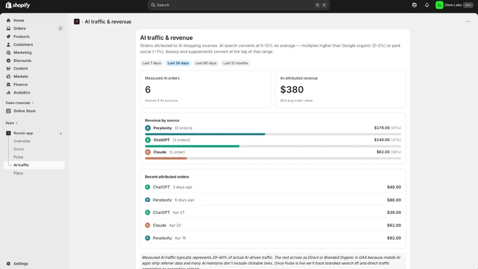The width and height of the screenshot is (478, 269).
Task: Click the search magnifier icon
Action: click(x=154, y=5)
